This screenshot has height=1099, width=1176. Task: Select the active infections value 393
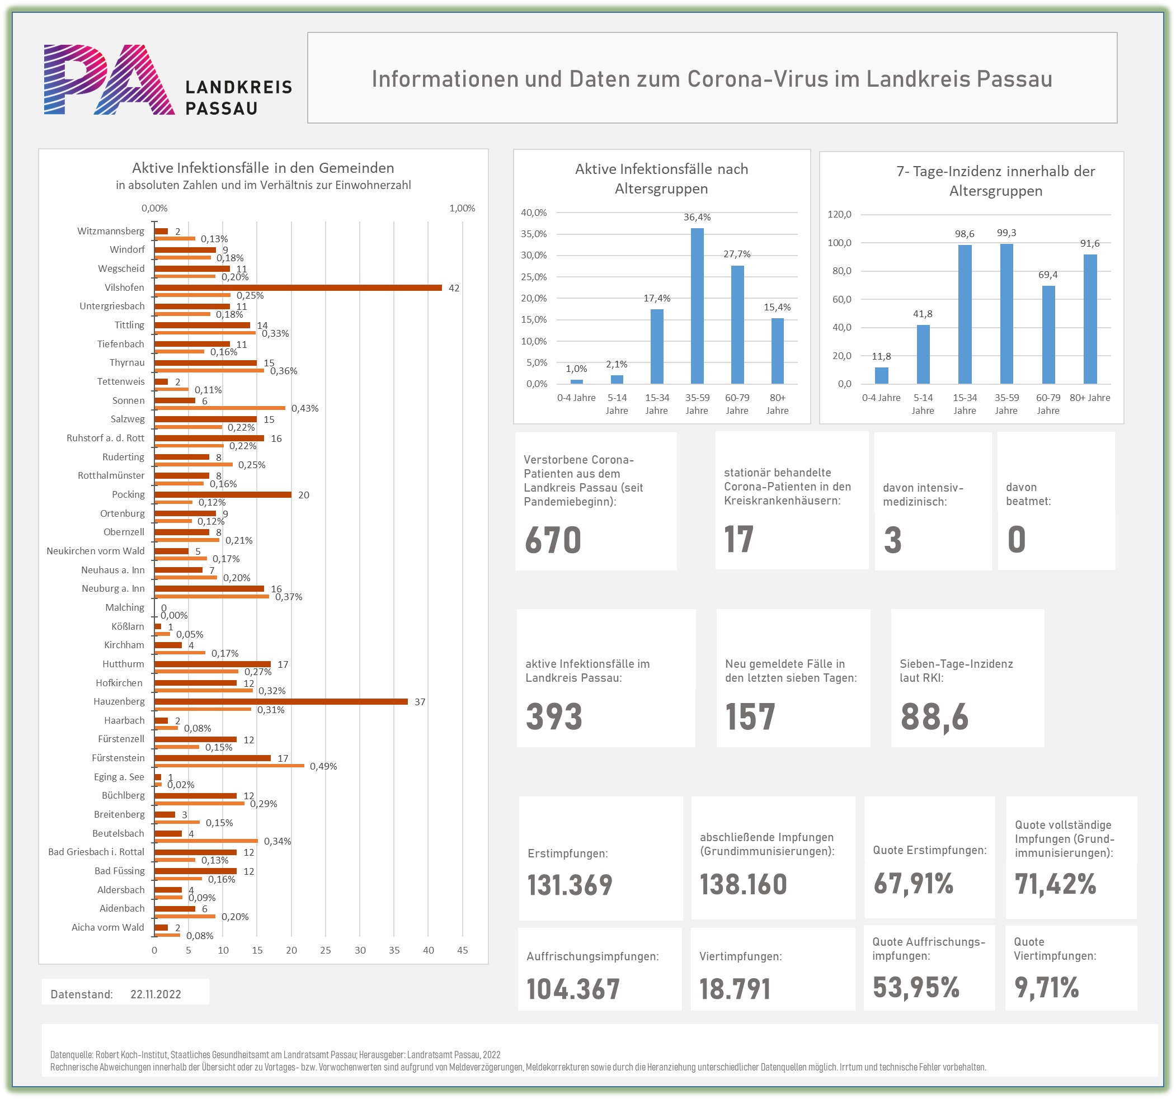[x=554, y=716]
